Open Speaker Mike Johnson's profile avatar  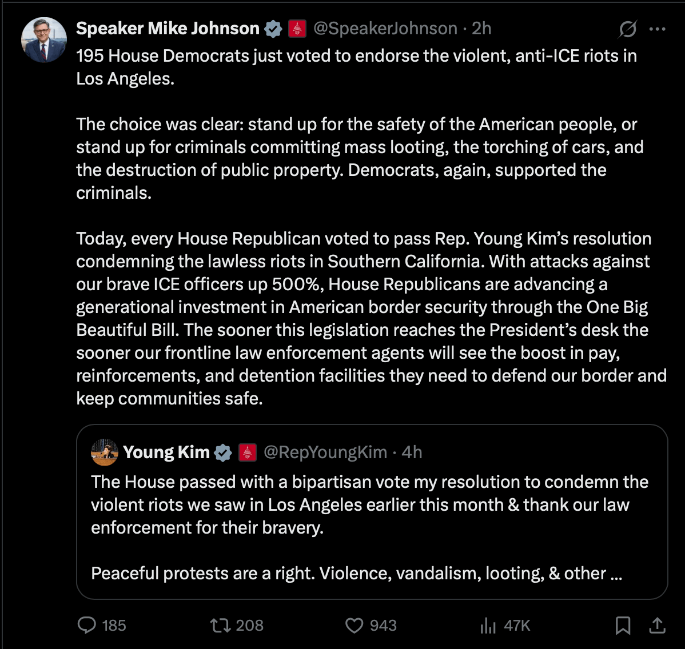[x=43, y=40]
